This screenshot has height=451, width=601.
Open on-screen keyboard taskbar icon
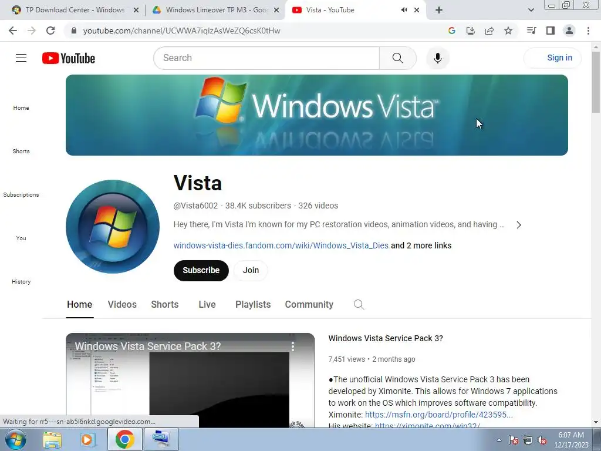tap(160, 439)
